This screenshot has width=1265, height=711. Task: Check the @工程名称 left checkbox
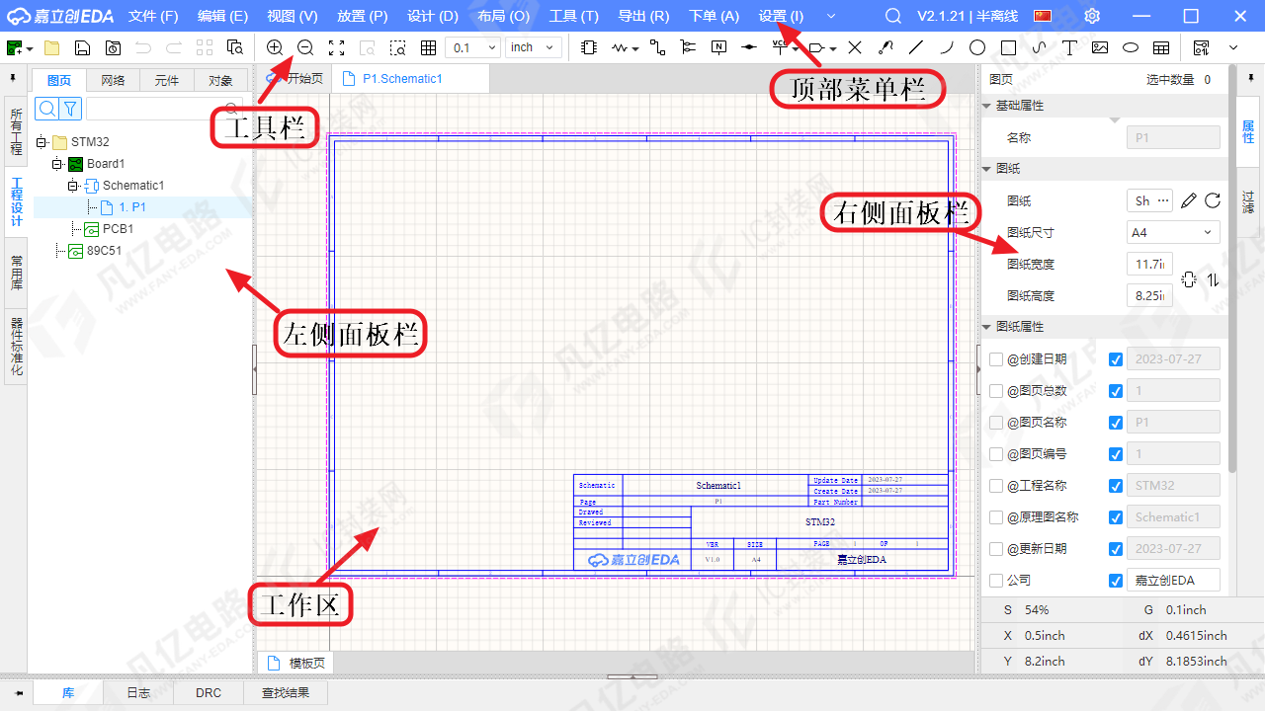pos(996,486)
